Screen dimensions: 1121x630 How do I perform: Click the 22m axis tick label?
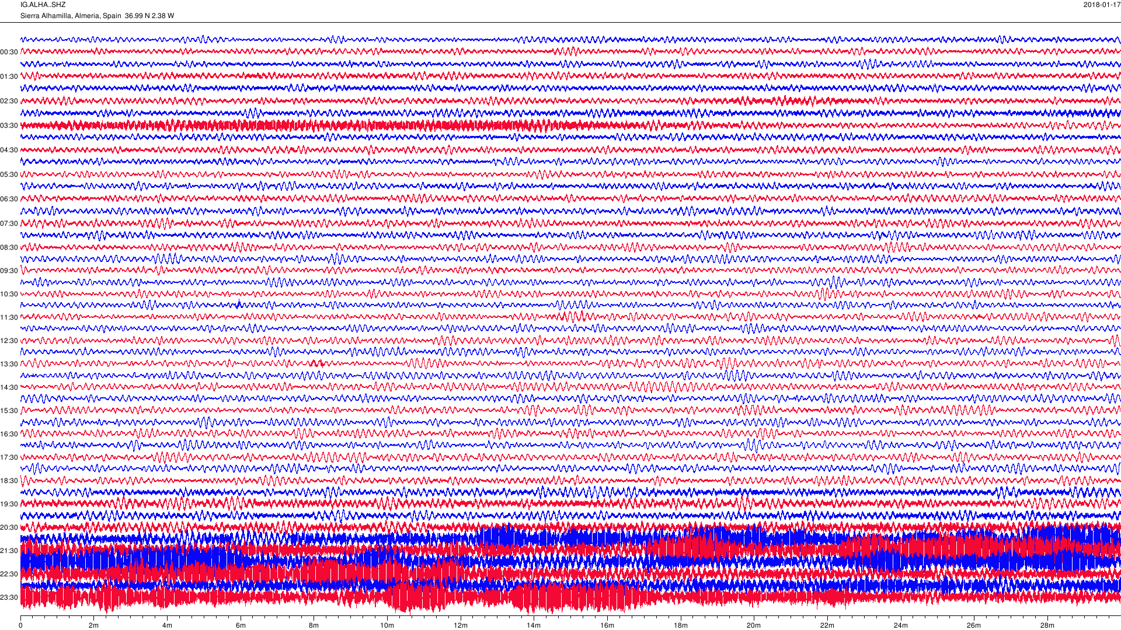[x=827, y=625]
